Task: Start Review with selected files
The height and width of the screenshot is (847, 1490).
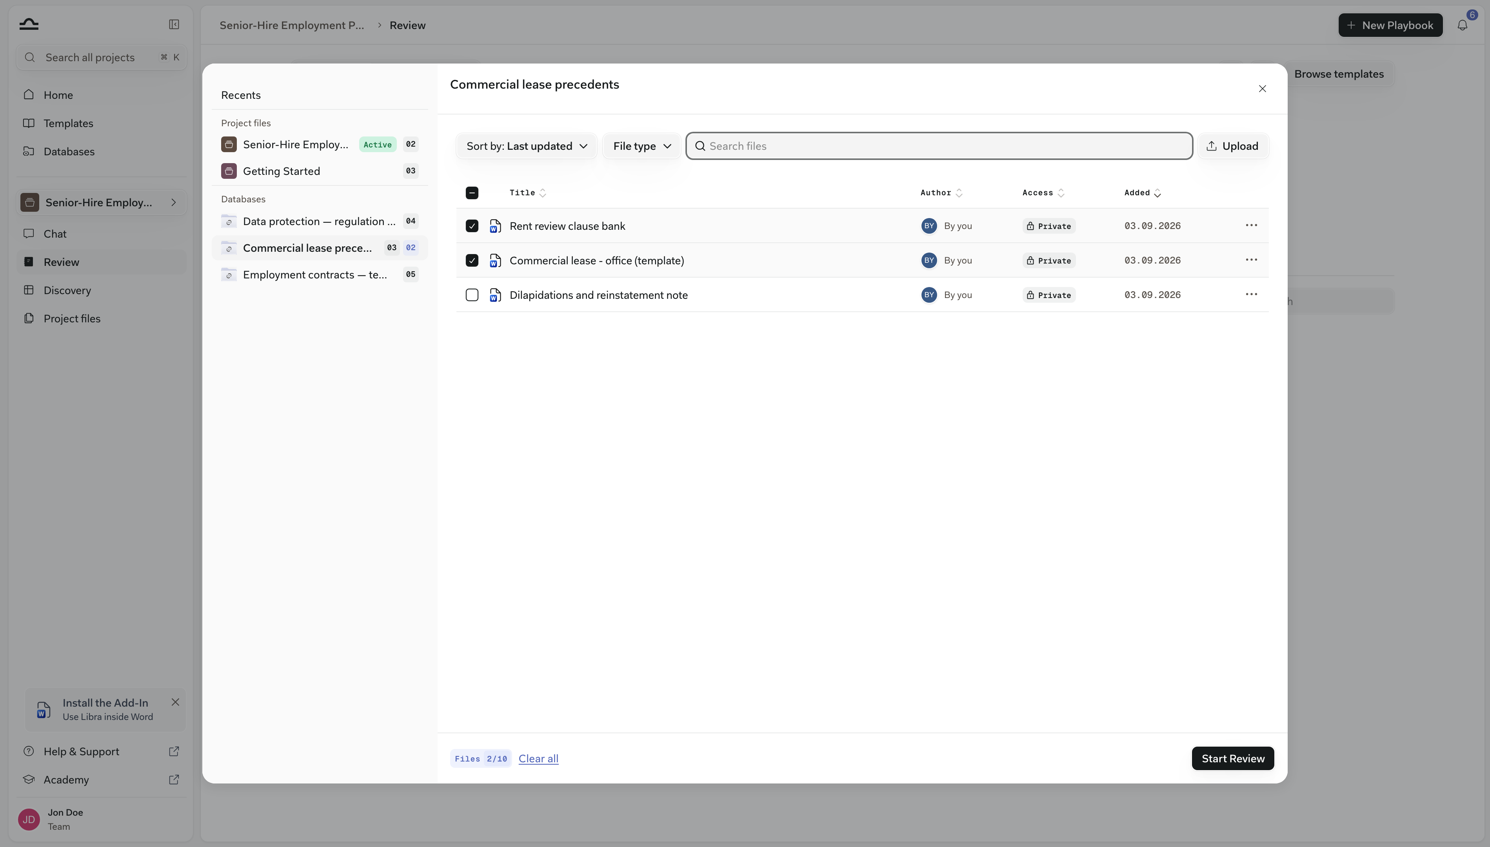Action: point(1232,759)
